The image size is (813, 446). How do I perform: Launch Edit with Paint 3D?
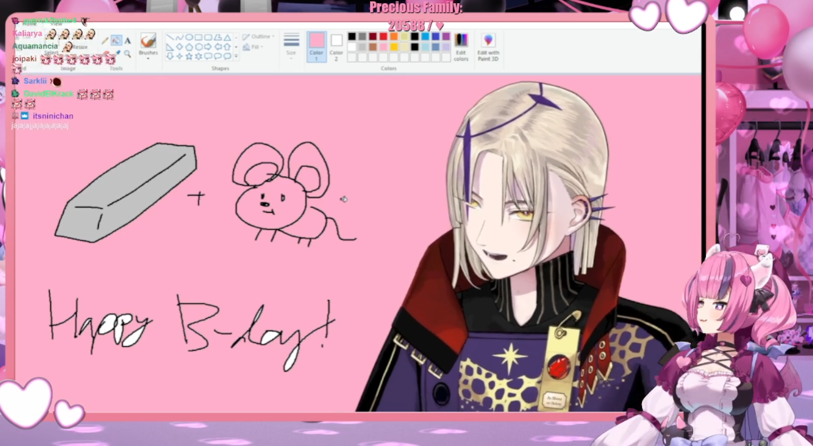pyautogui.click(x=488, y=47)
